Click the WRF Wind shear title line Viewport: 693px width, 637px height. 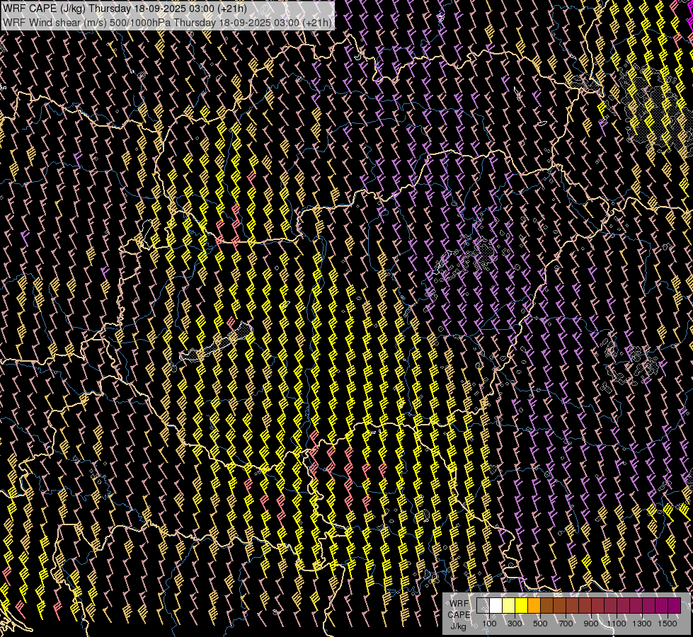coord(167,22)
